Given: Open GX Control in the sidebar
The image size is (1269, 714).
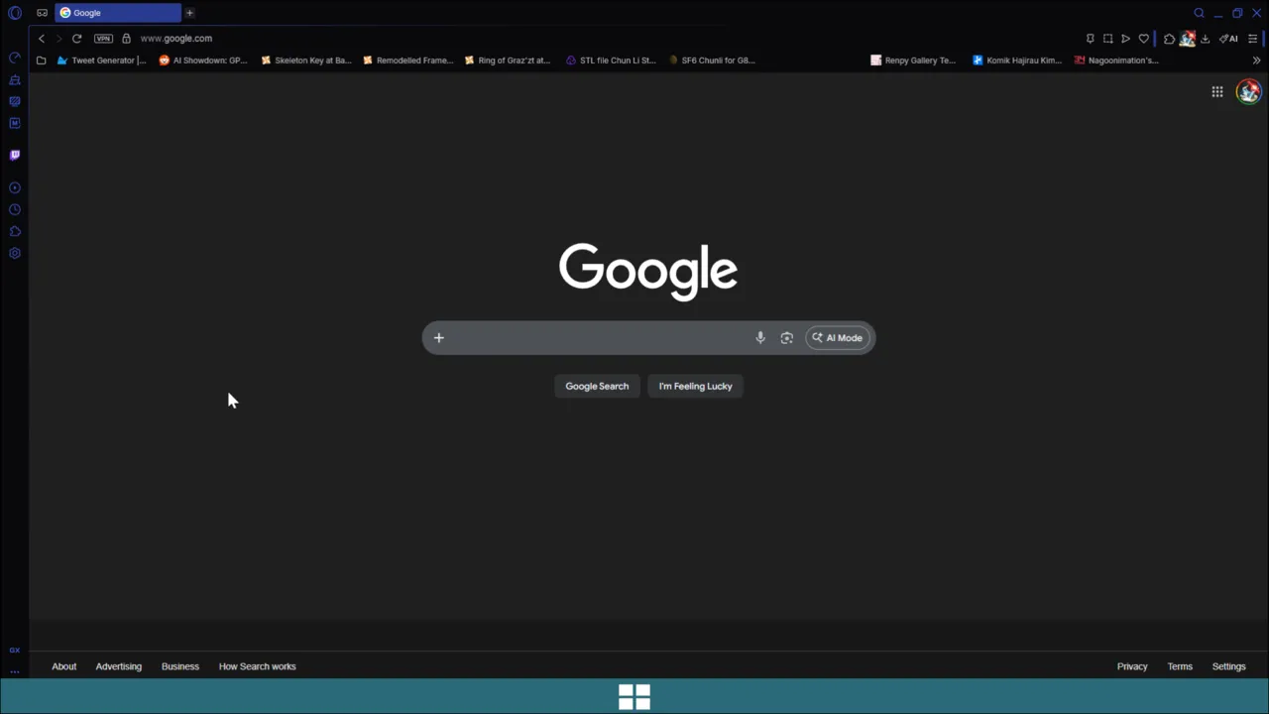Looking at the screenshot, I should 14,58.
